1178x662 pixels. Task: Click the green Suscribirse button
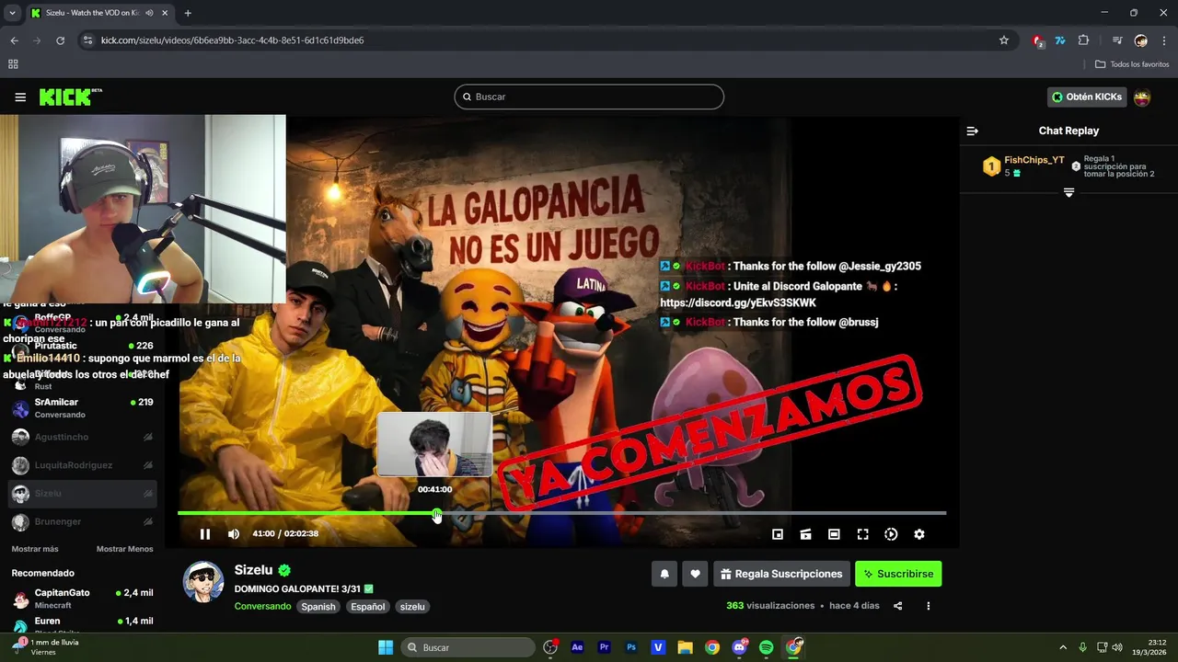tap(898, 574)
